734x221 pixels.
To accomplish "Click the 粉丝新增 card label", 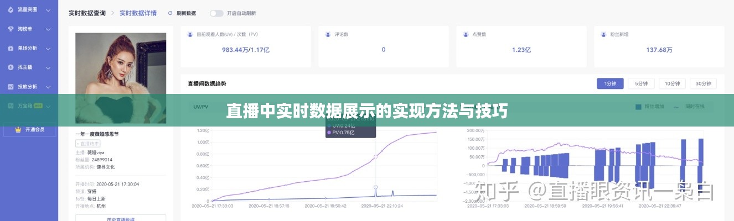I will tap(619, 34).
